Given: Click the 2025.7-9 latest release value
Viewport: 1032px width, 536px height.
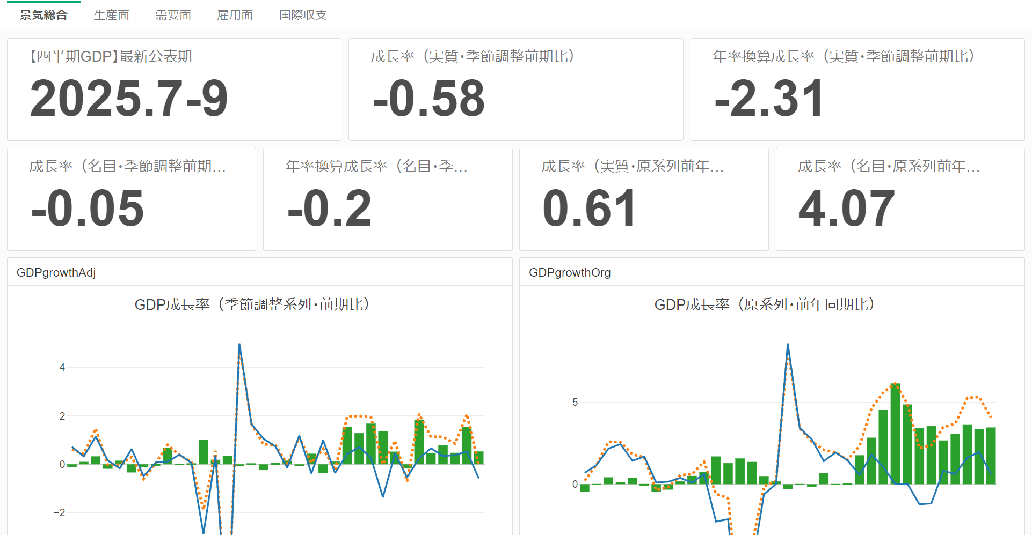Looking at the screenshot, I should (129, 99).
